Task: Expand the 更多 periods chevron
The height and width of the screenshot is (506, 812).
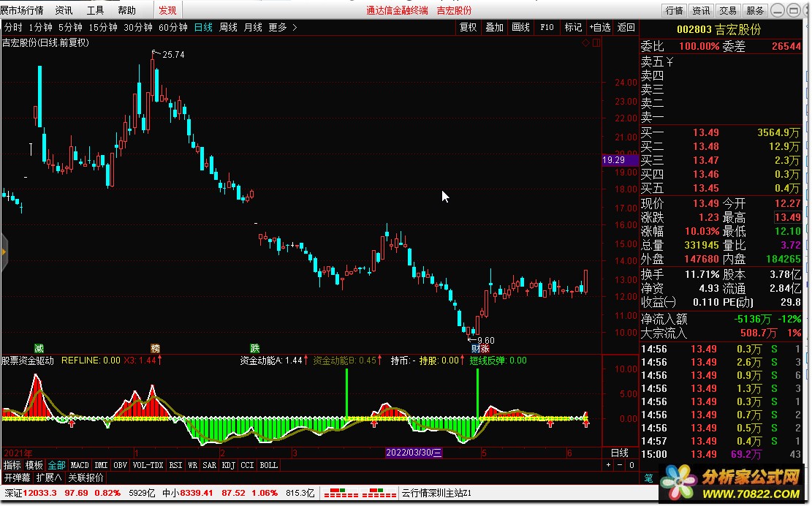Action: [x=295, y=28]
